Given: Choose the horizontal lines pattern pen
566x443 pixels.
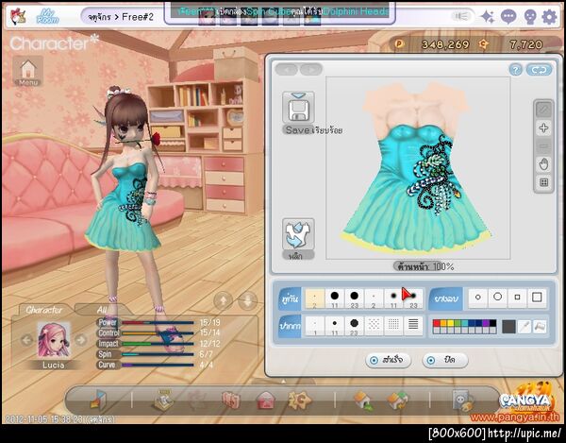Looking at the screenshot, I should pos(413,326).
